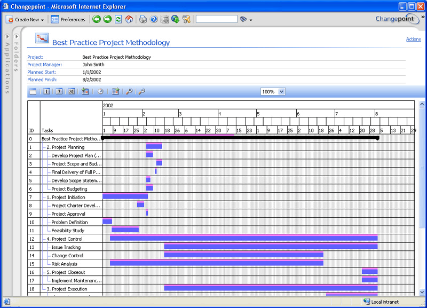The height and width of the screenshot is (308, 427).
Task: Zoom out with the minus magnifier
Action: pos(141,91)
